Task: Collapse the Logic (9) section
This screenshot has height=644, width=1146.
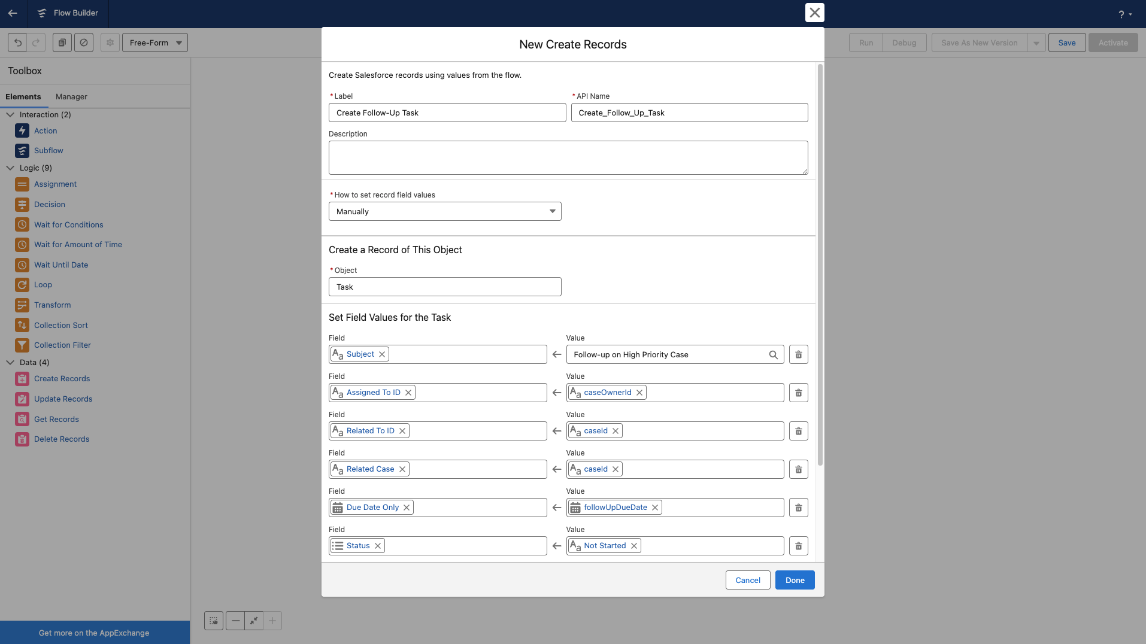Action: [10, 168]
